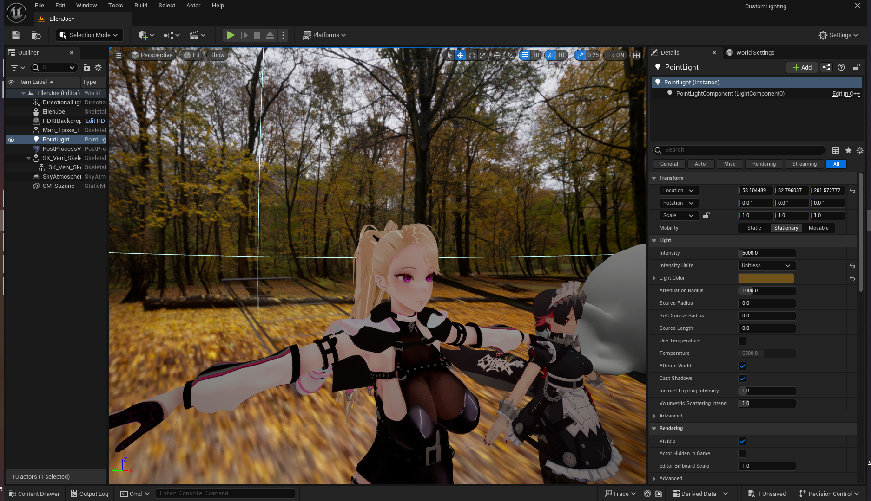This screenshot has height=501, width=871.
Task: Open the content browse icon next to save
Action: pyautogui.click(x=36, y=35)
